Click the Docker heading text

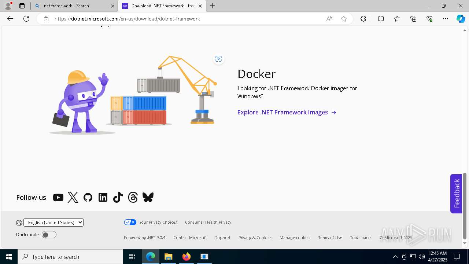(256, 74)
